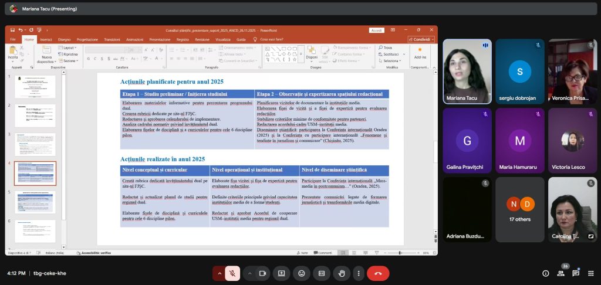This screenshot has width=601, height=285.
Task: Start screen sharing with present button
Action: 282,273
